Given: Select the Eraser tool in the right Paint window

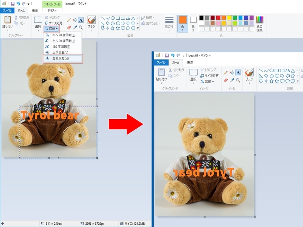Looking at the screenshot, I should click(x=226, y=80).
